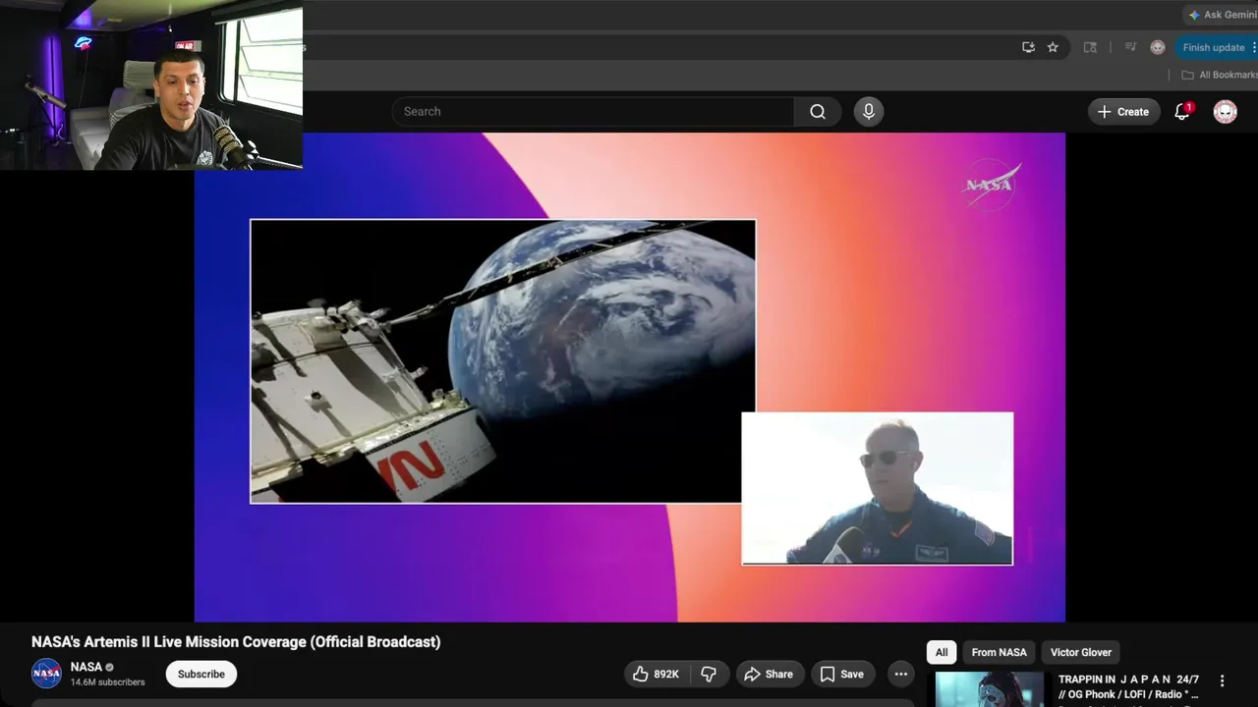Click the 14.6M subscribers text
This screenshot has width=1258, height=707.
[108, 682]
